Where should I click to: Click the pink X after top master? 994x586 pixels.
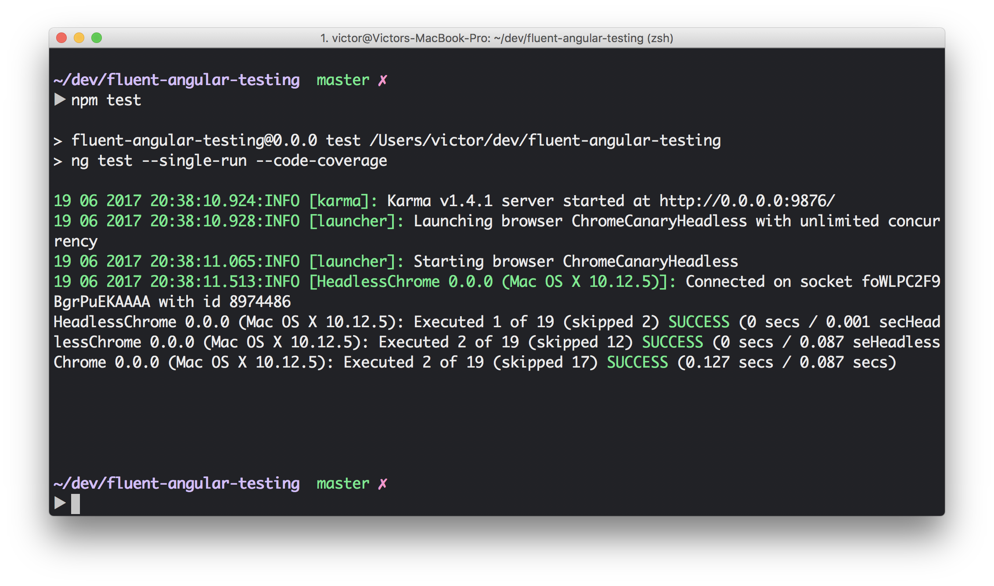click(382, 80)
